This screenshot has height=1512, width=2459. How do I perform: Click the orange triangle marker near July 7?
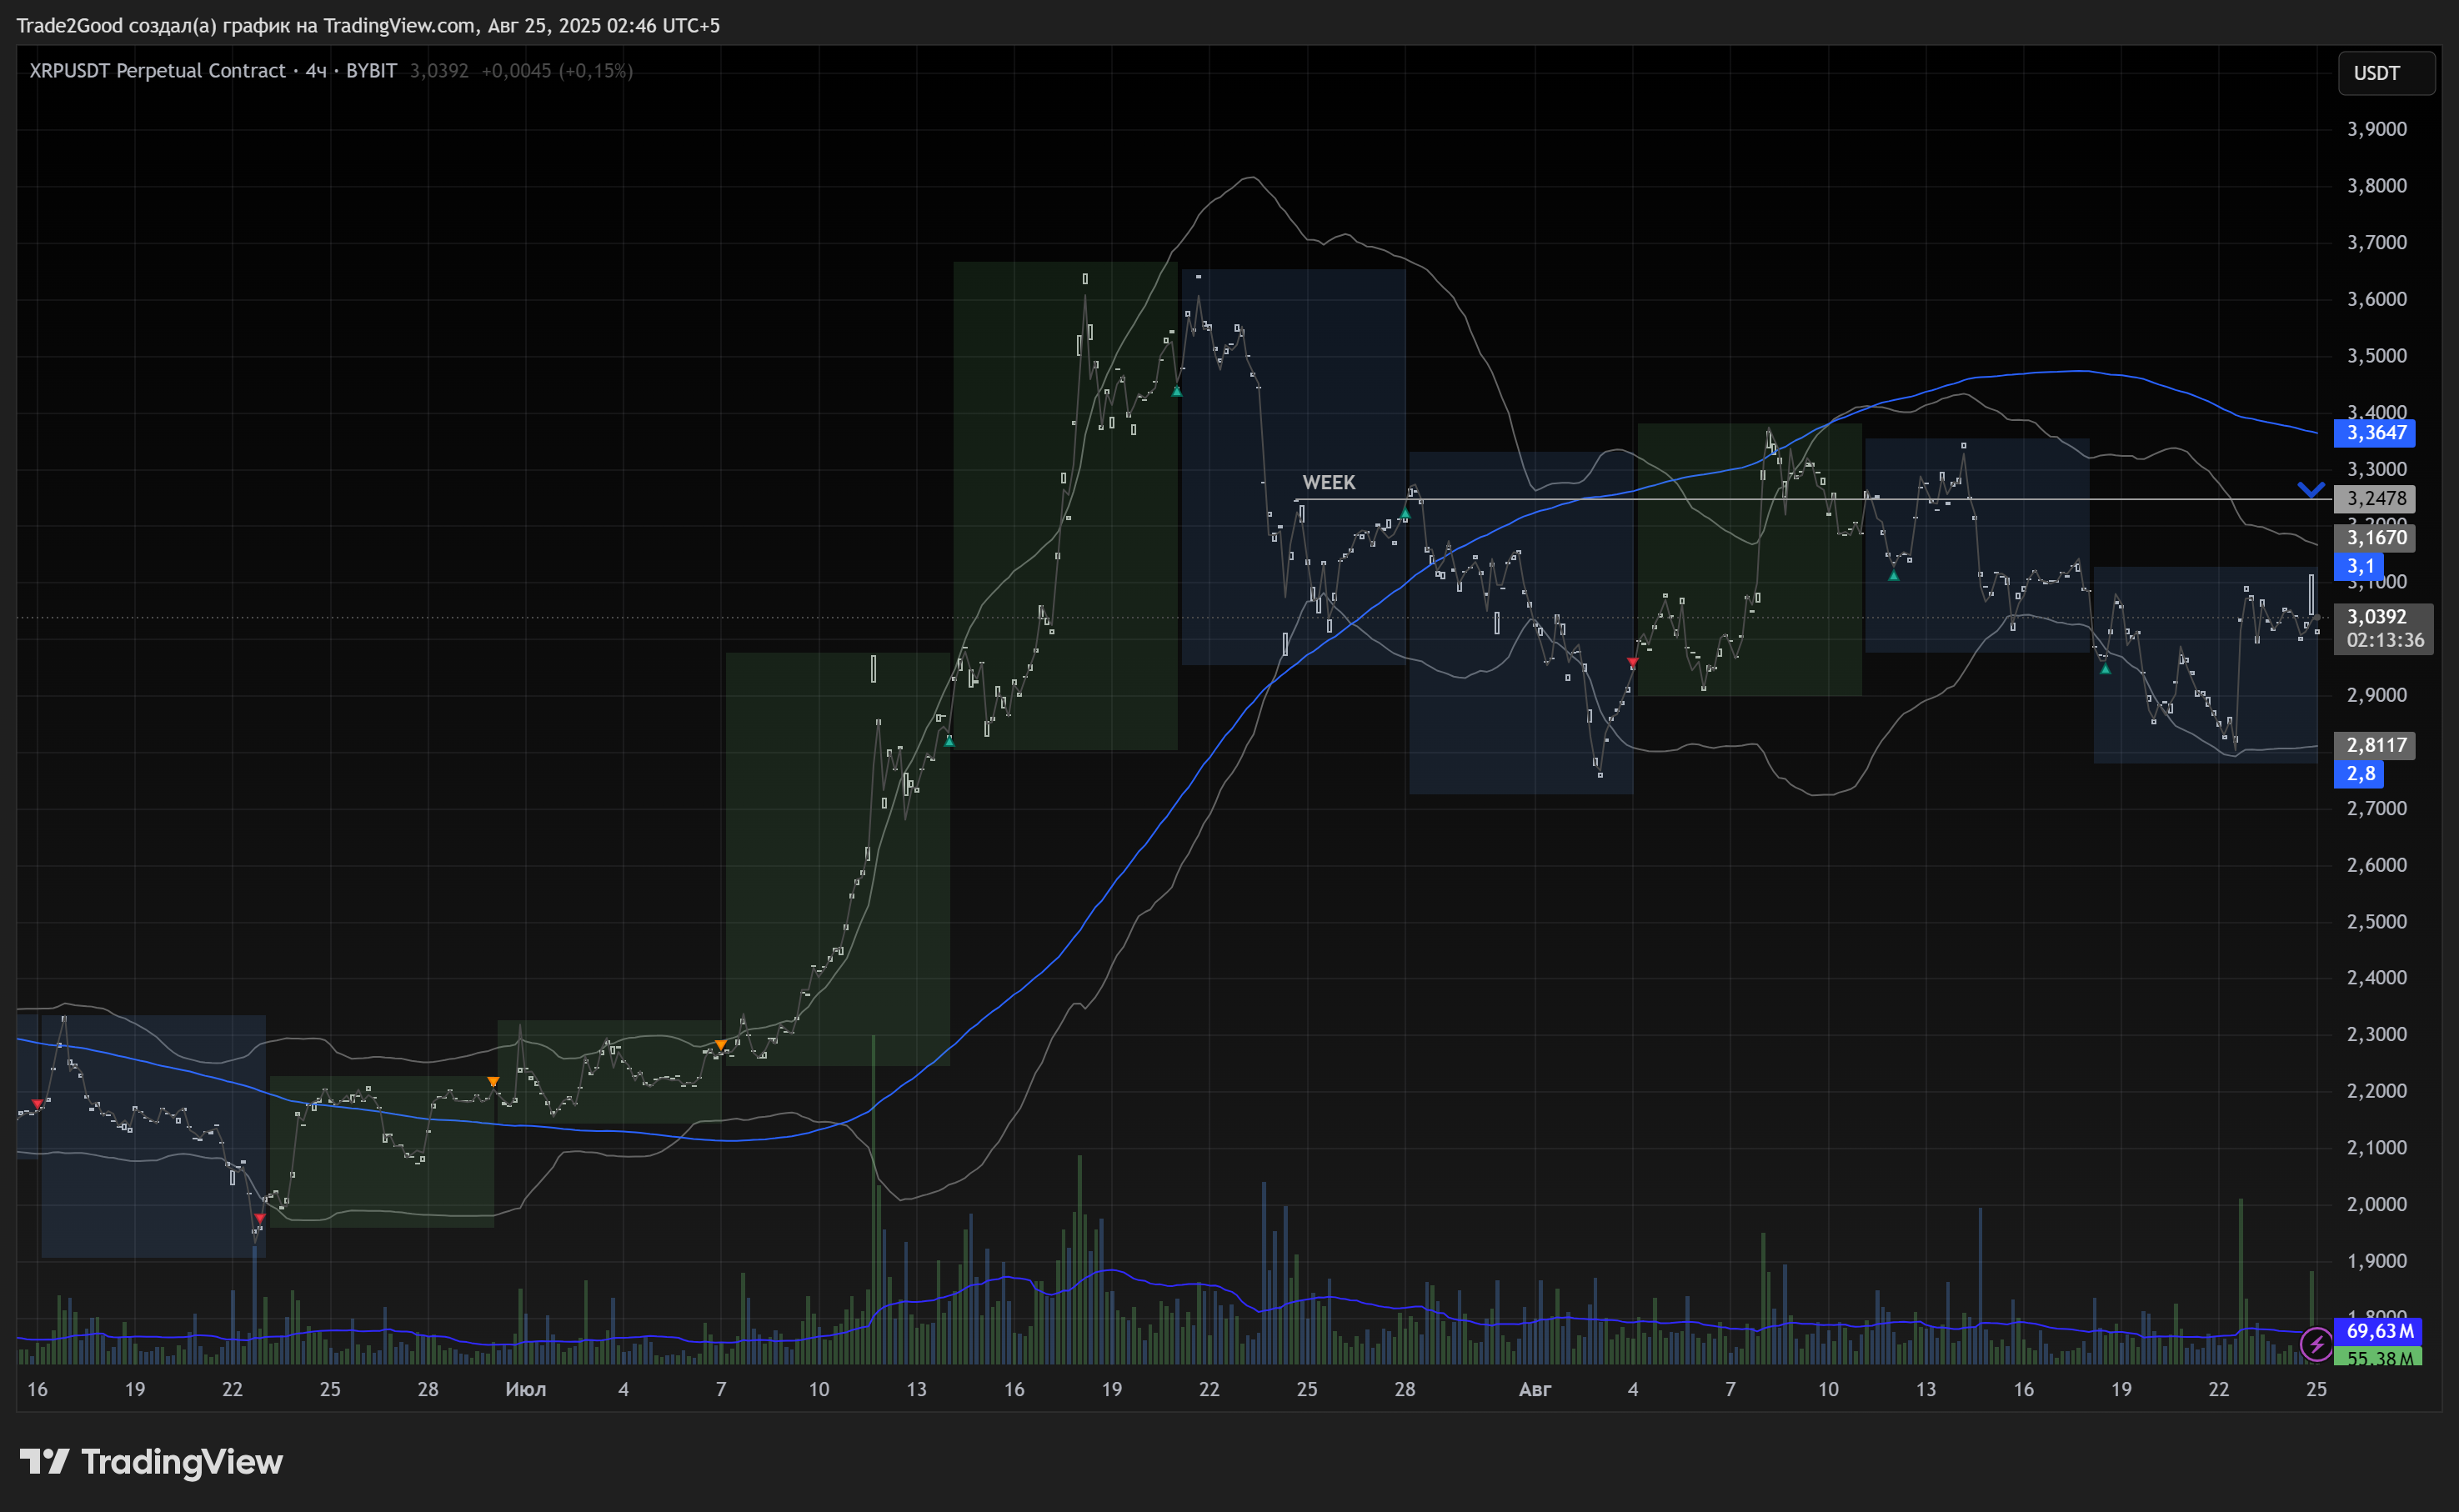click(721, 1045)
